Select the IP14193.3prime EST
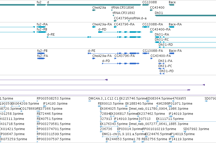Viewport: 216px width, 143px height. (45, 106)
